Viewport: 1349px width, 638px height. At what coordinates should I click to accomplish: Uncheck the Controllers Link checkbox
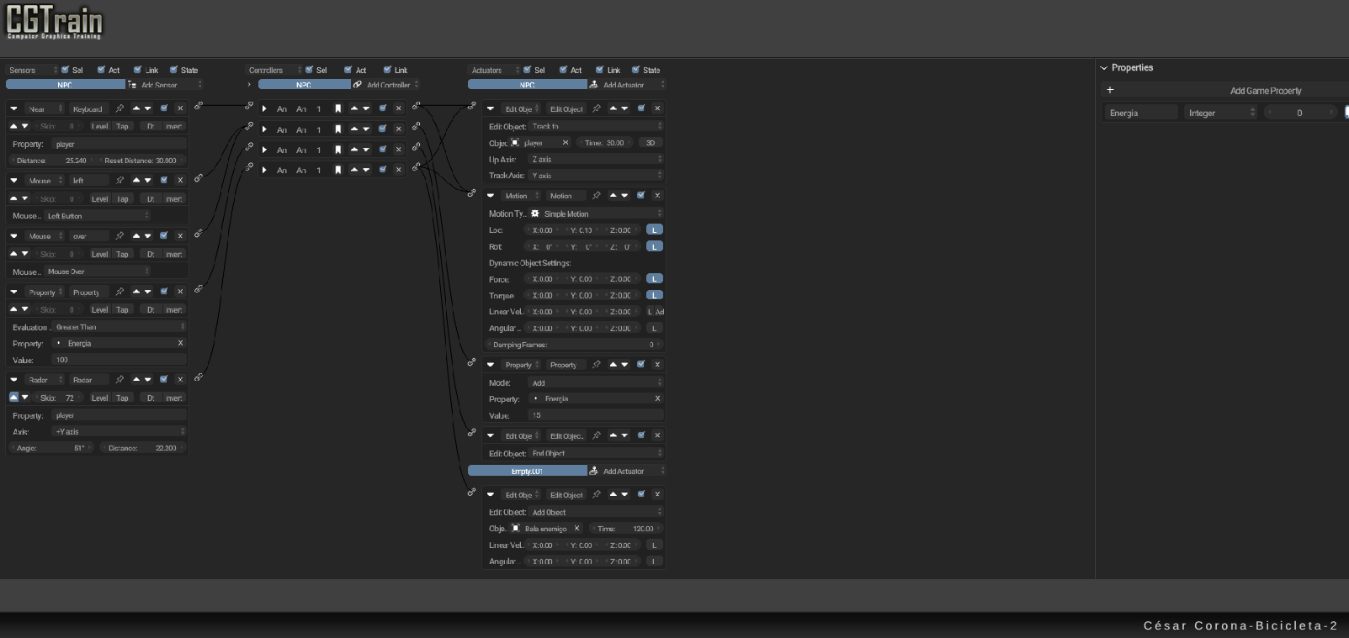click(x=387, y=70)
